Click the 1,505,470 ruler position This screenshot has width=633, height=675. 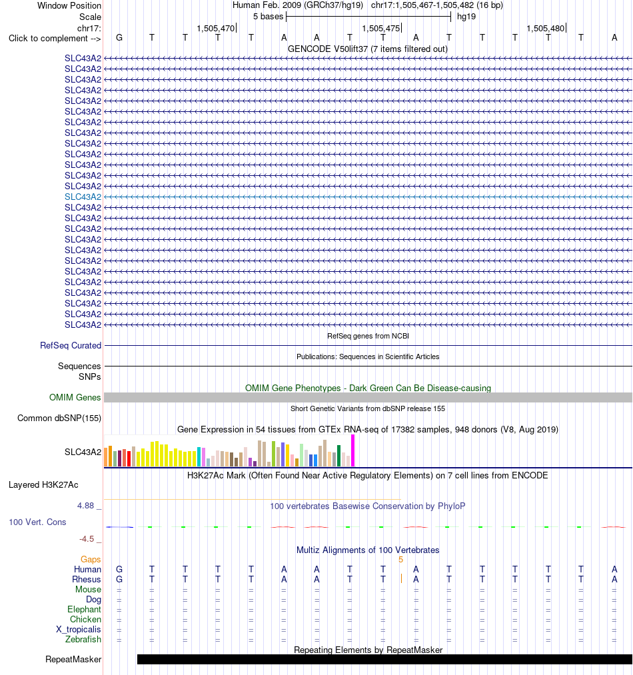(x=216, y=29)
